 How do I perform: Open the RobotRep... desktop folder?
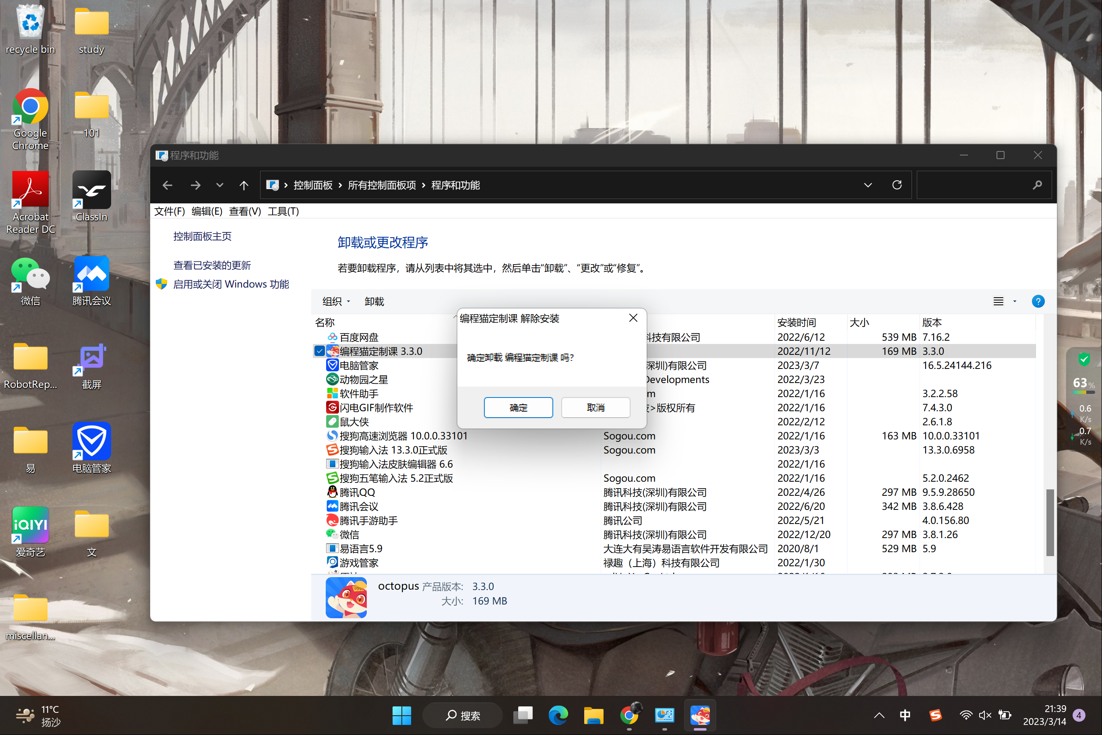[31, 366]
